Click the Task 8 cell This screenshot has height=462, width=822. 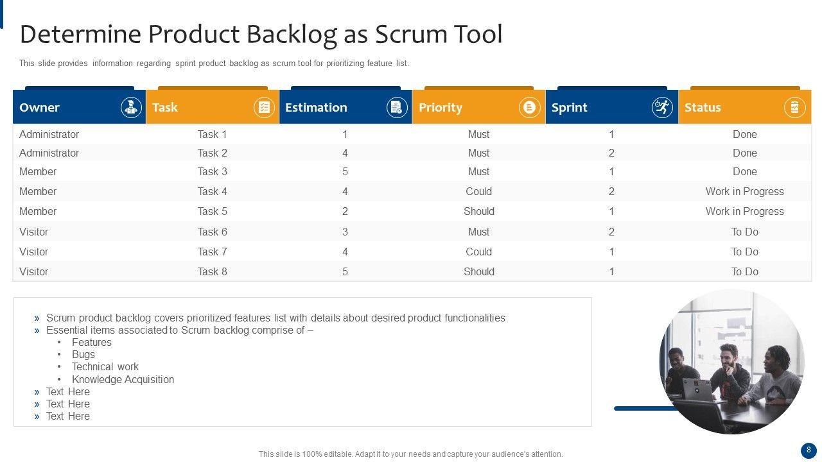point(212,271)
